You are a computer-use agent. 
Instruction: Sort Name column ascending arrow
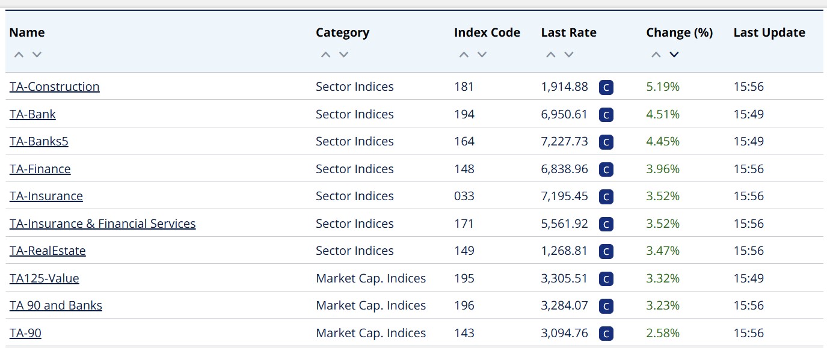[x=19, y=55]
